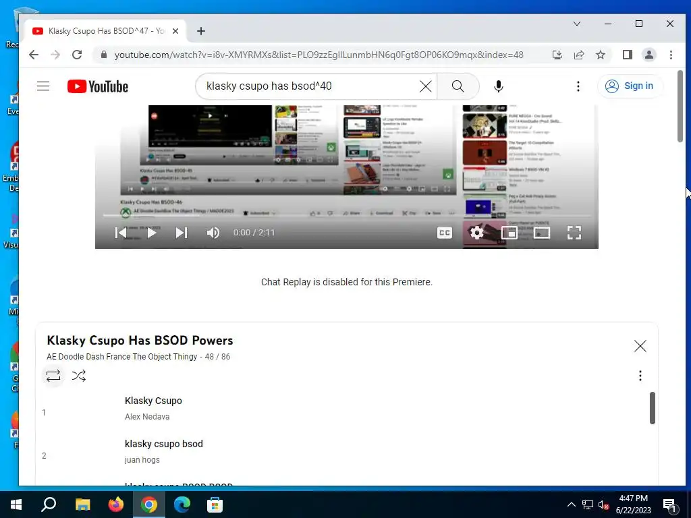Open File Explorer from taskbar

[x=82, y=505]
